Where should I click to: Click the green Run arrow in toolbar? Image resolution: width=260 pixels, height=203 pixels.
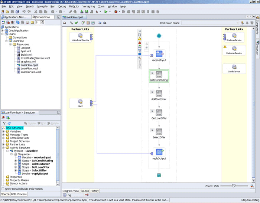click(x=106, y=12)
